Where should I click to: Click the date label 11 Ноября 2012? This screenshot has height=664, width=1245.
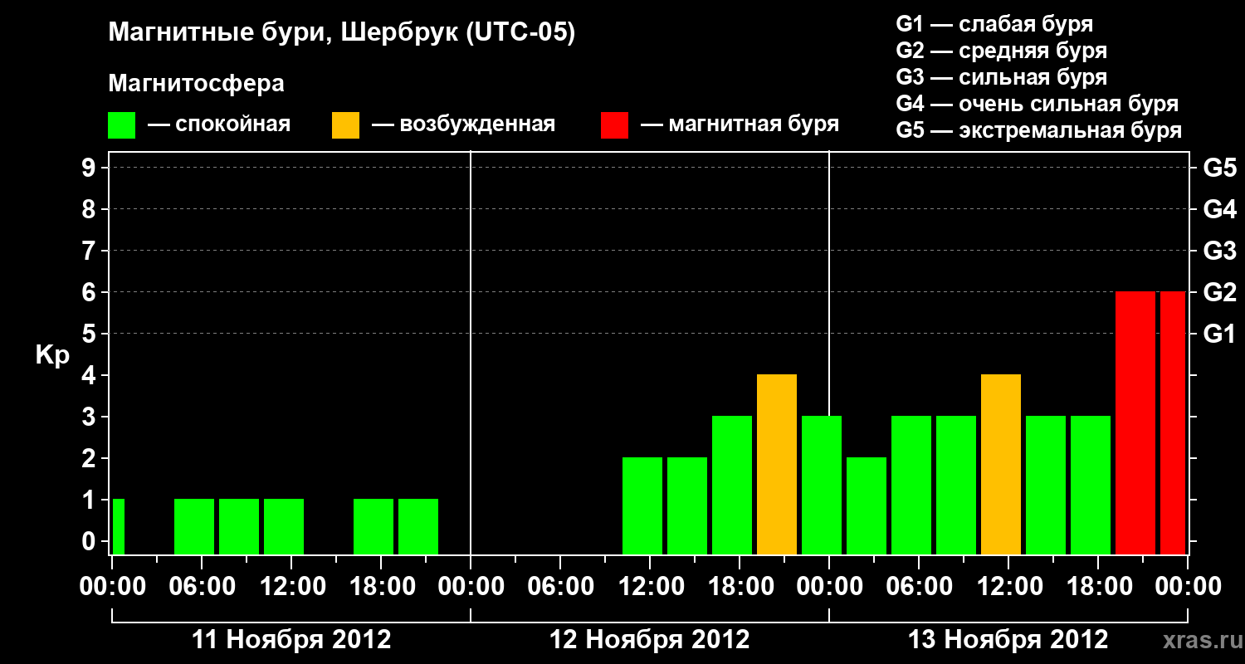pyautogui.click(x=291, y=639)
